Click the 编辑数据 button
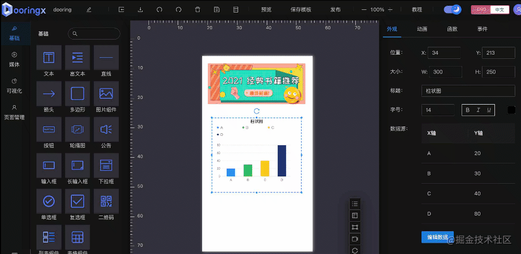 click(x=437, y=237)
